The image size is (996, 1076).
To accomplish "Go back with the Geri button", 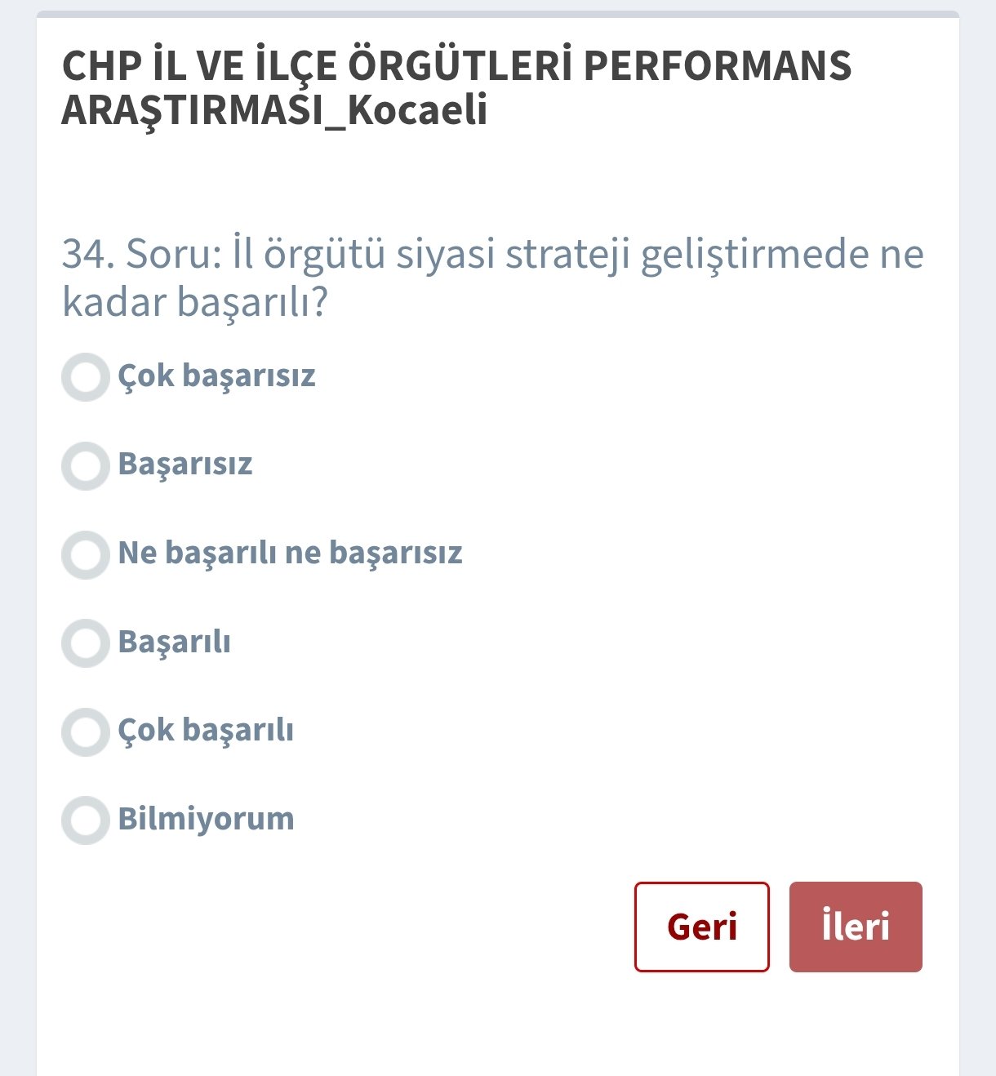I will pyautogui.click(x=701, y=927).
